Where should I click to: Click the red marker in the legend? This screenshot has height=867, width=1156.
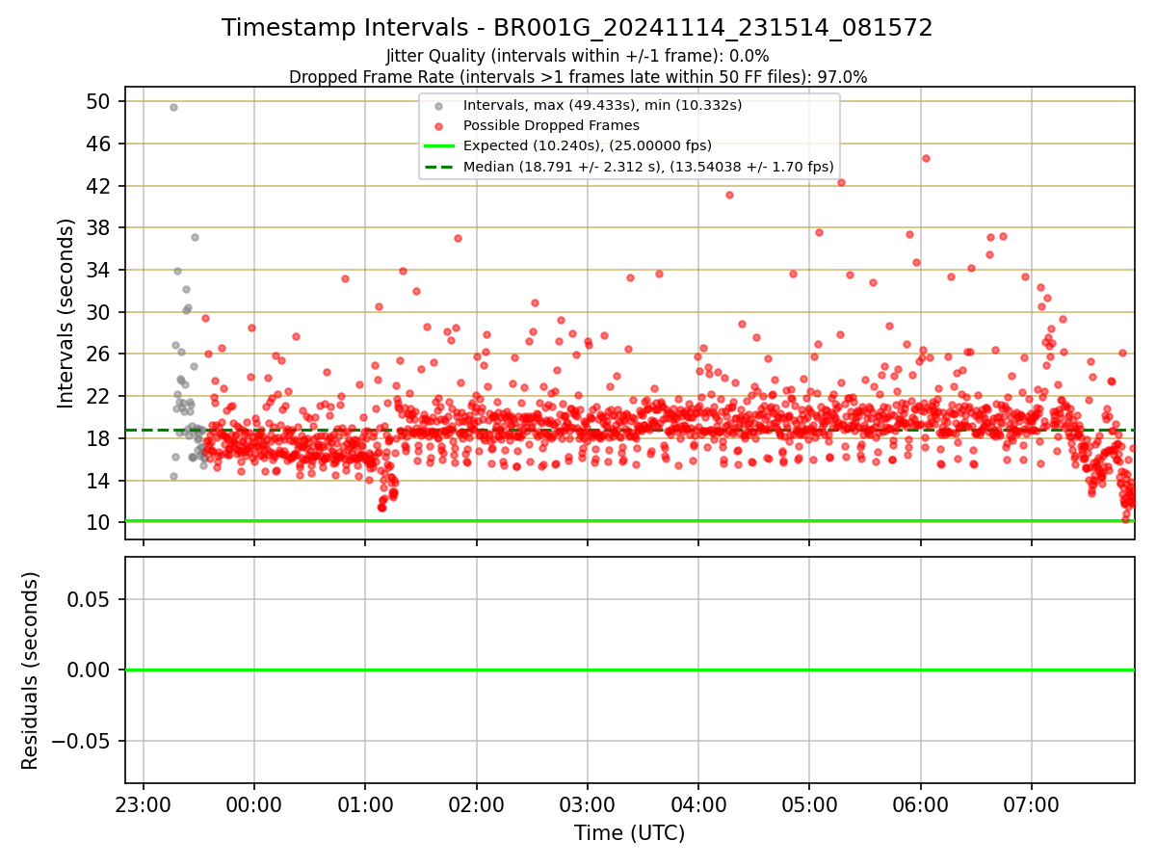[439, 125]
